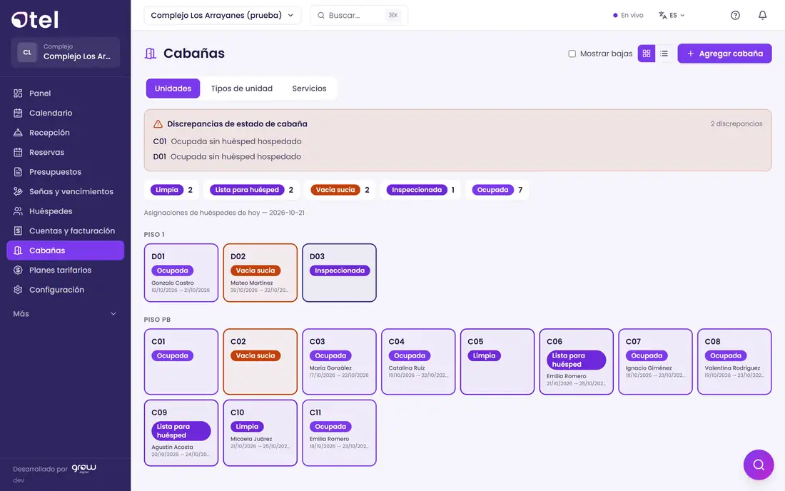Image resolution: width=785 pixels, height=491 pixels.
Task: Switch to list view of cabins
Action: pos(664,54)
